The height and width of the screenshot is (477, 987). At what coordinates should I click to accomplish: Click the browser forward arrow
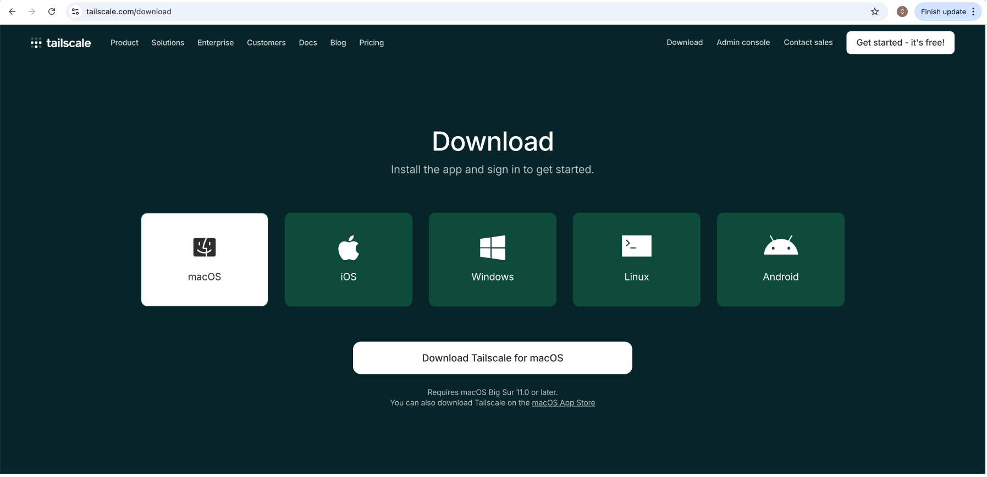(x=32, y=12)
